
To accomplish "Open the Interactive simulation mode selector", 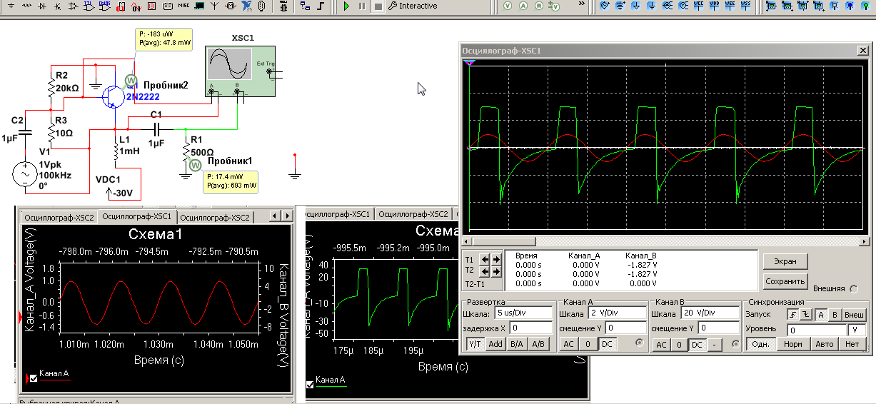I will [x=413, y=6].
